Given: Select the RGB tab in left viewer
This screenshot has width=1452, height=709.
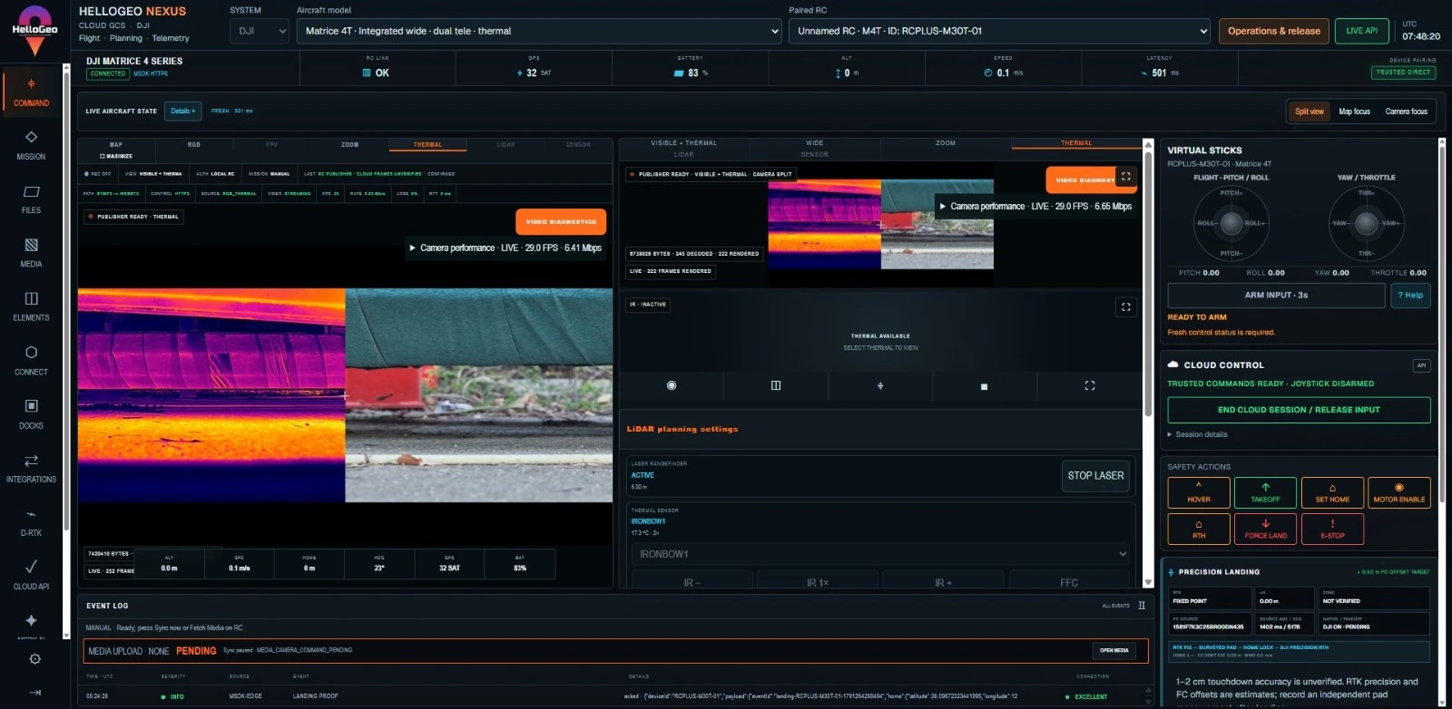Looking at the screenshot, I should pos(194,144).
